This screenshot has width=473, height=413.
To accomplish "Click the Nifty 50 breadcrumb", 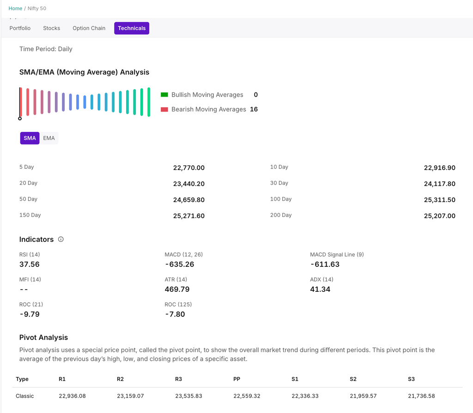I will pyautogui.click(x=37, y=8).
